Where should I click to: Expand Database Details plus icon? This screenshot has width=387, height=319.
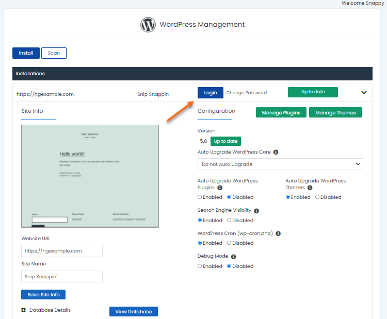pyautogui.click(x=23, y=310)
